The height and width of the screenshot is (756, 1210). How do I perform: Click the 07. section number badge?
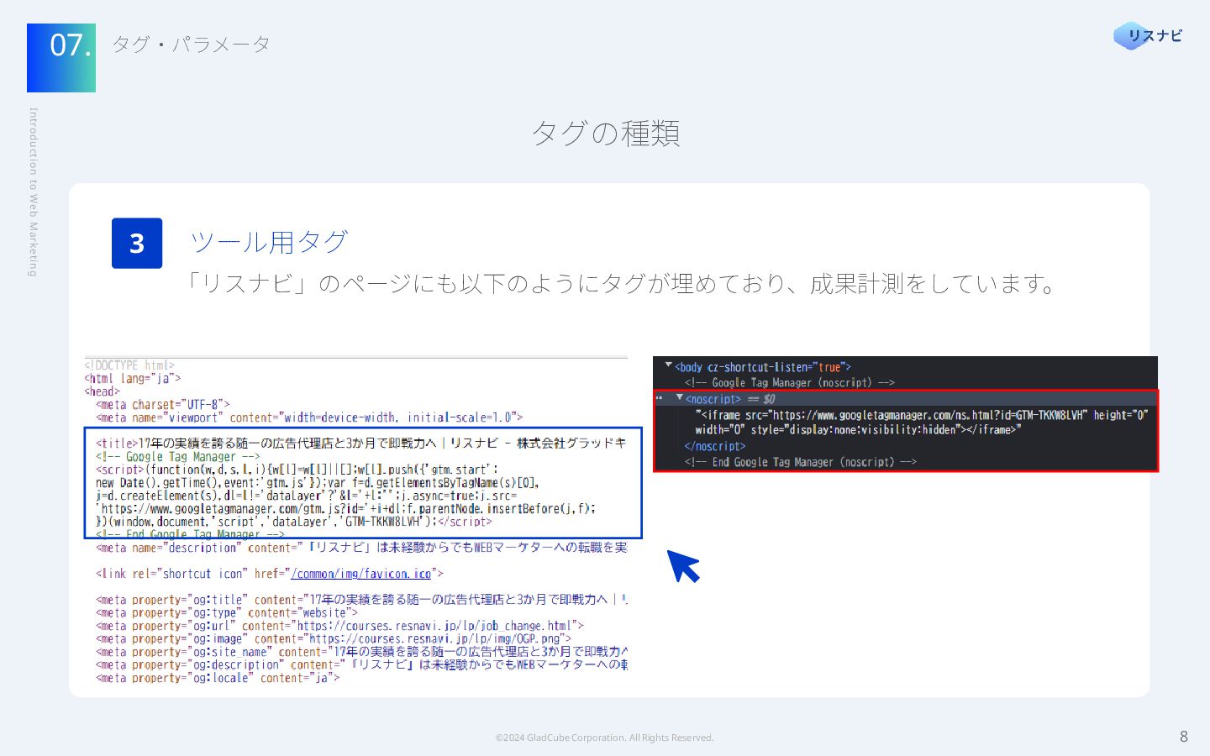click(x=61, y=58)
